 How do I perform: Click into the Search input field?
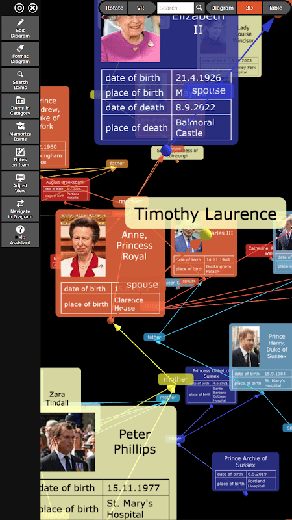click(175, 8)
